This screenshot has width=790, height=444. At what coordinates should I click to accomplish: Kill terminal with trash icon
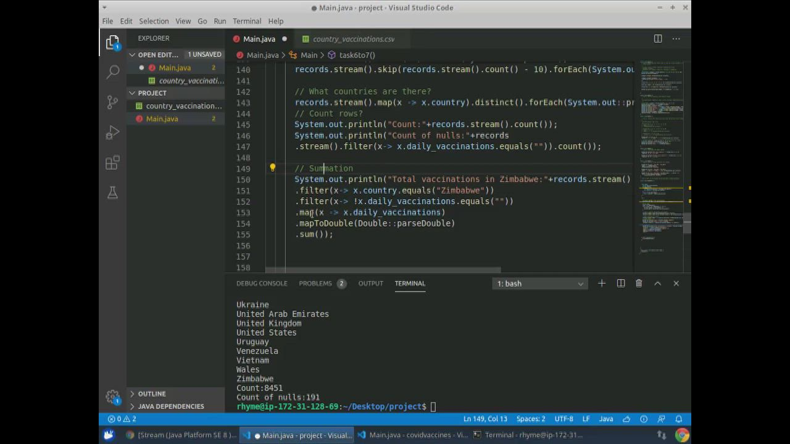click(639, 284)
